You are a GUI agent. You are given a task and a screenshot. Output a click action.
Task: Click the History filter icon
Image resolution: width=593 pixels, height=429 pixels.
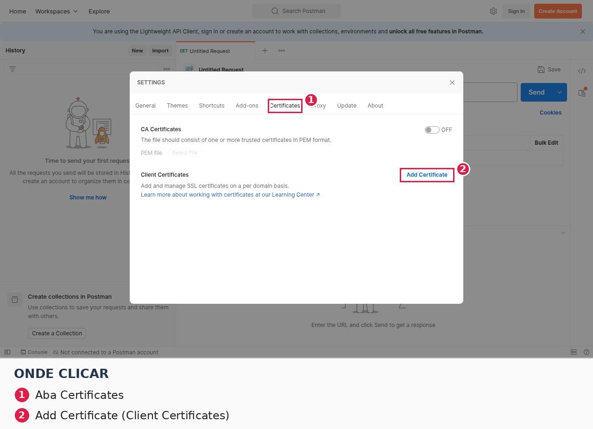point(13,69)
